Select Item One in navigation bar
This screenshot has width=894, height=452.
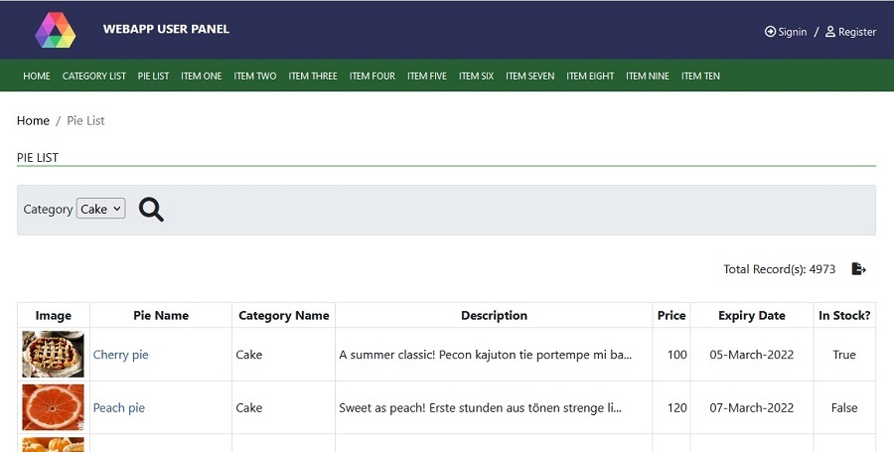pos(202,76)
